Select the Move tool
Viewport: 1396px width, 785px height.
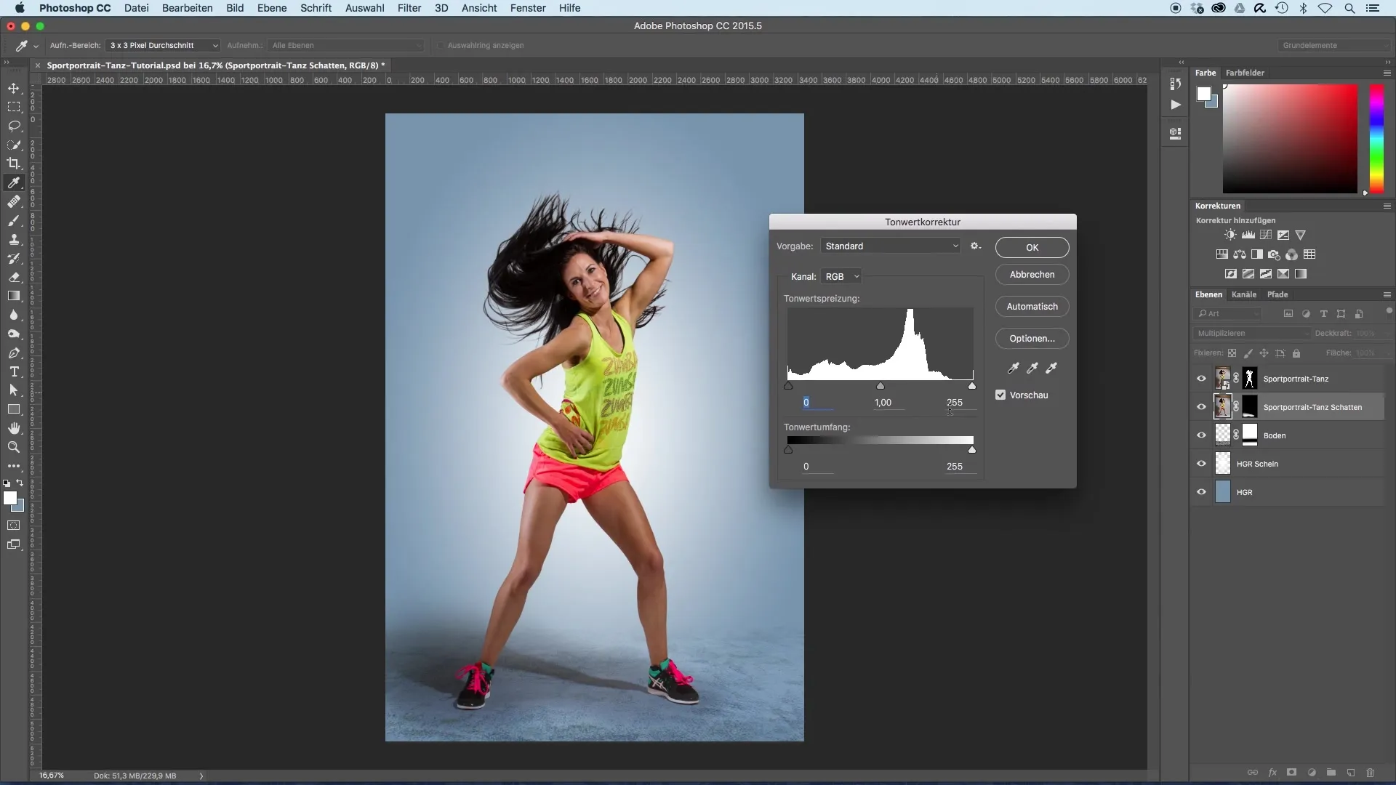pos(14,88)
